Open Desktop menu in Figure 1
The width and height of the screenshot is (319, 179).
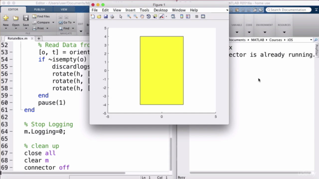pyautogui.click(x=160, y=10)
